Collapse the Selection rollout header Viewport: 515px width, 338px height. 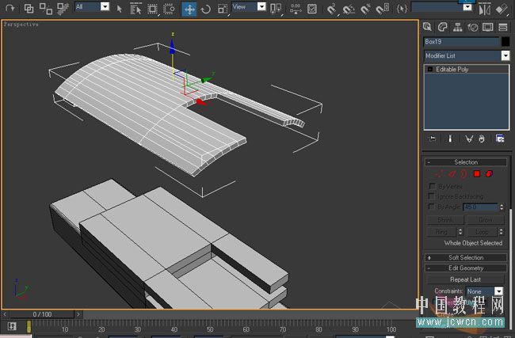[x=466, y=162]
